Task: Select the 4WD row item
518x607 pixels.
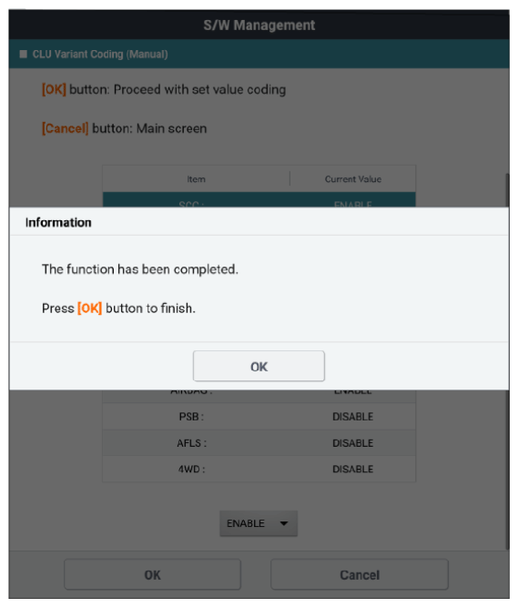Action: pyautogui.click(x=191, y=470)
